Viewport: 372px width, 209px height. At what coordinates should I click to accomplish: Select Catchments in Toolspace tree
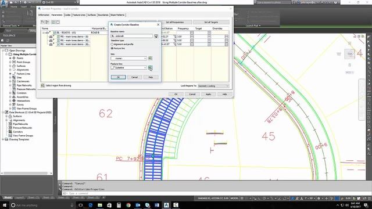point(23,81)
